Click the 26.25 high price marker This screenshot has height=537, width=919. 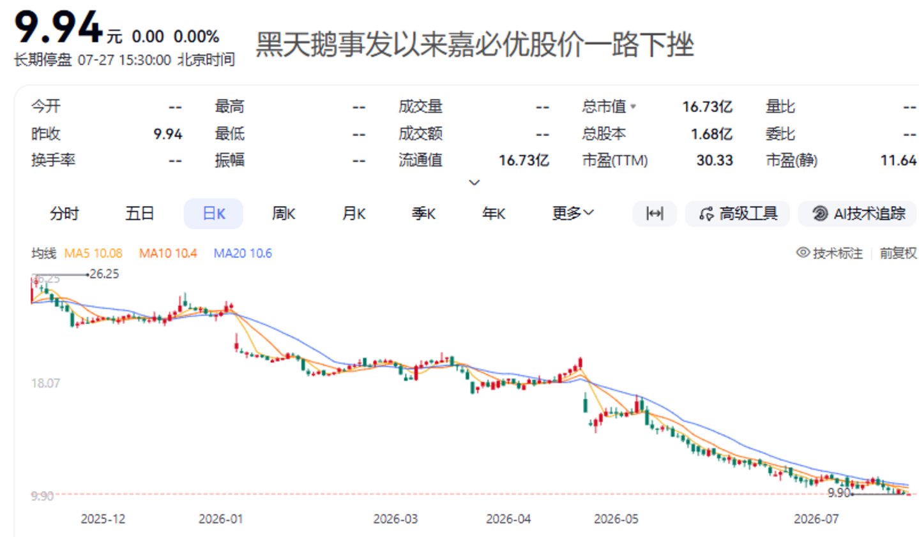pyautogui.click(x=104, y=274)
